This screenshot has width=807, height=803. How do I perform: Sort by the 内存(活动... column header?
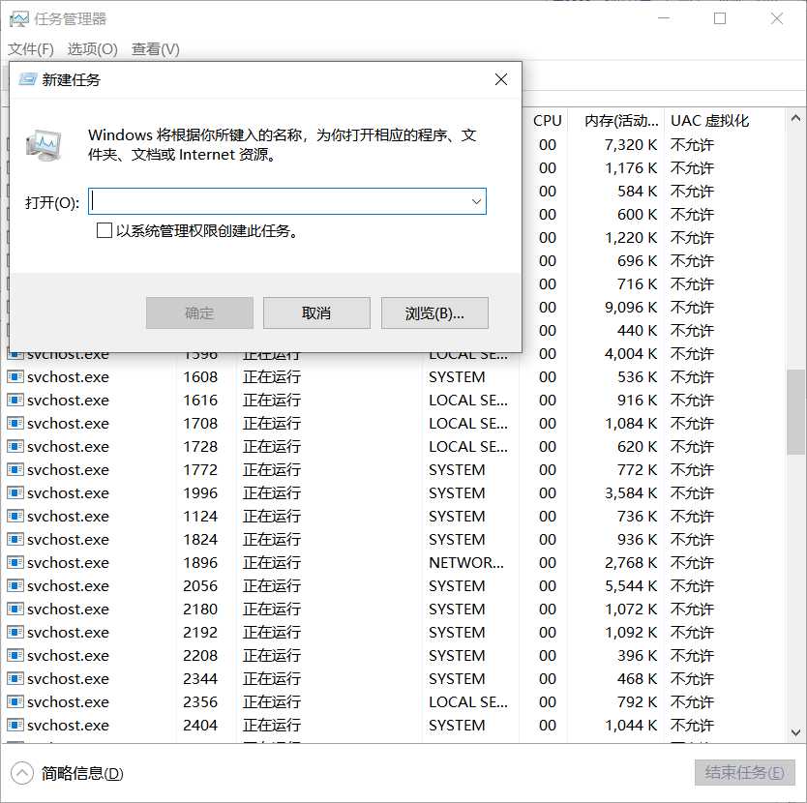pos(620,120)
